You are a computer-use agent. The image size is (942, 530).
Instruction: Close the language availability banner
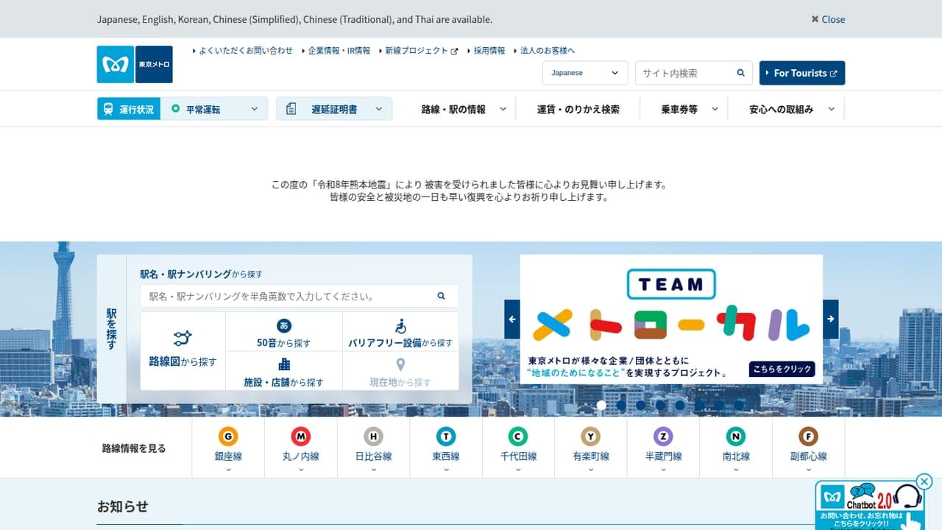click(828, 19)
